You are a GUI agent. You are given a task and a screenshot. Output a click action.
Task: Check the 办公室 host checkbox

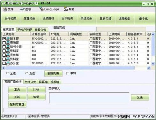coord(4,63)
